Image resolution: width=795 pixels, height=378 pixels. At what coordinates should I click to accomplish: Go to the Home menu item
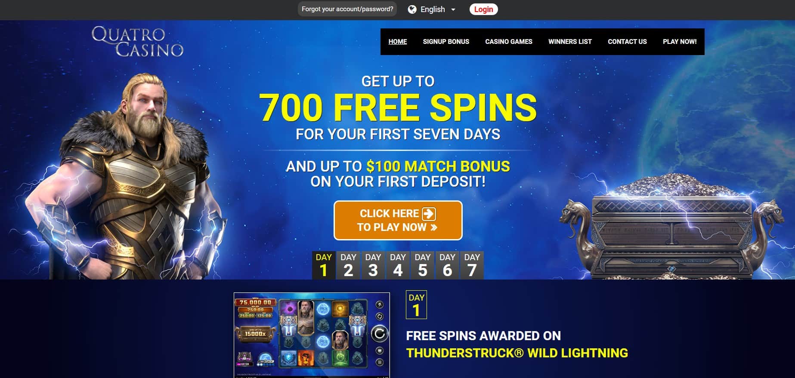(397, 42)
